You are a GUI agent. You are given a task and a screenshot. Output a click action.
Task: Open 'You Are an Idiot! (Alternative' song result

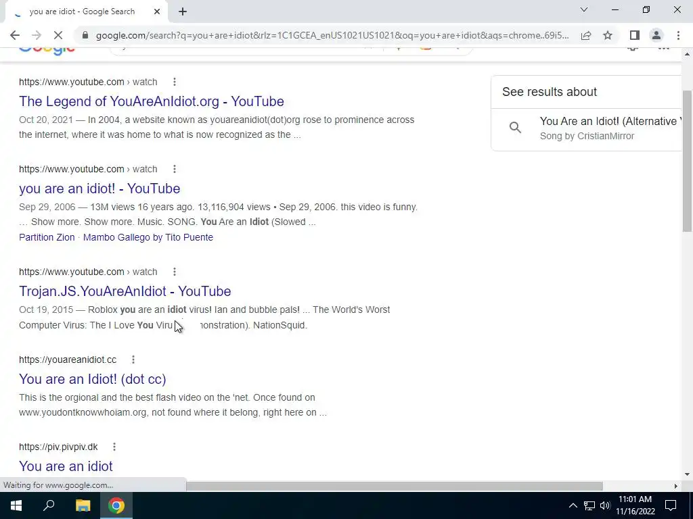611,121
